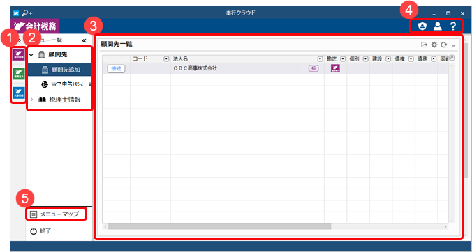Viewport: 472px width, 252px height.
Task: Open the メニューマップ button
Action: (56, 214)
